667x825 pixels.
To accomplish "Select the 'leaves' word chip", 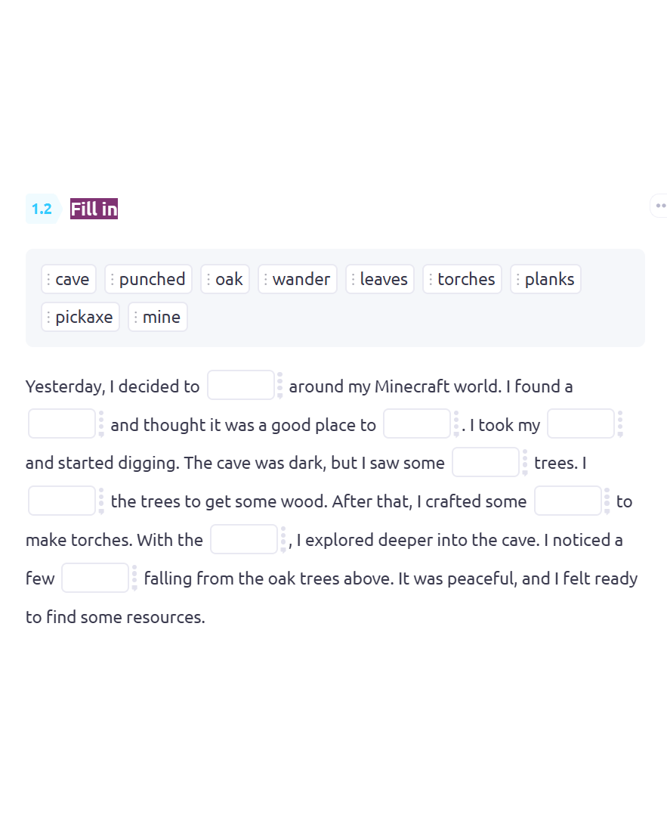I will click(x=380, y=279).
